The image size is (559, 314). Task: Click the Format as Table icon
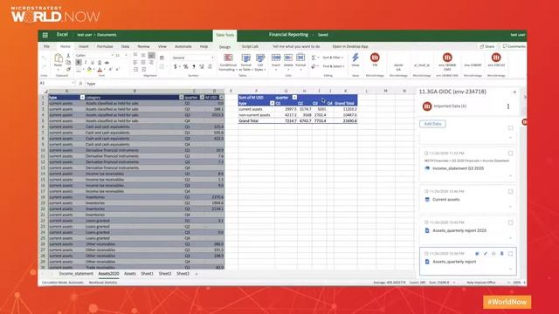(x=246, y=58)
